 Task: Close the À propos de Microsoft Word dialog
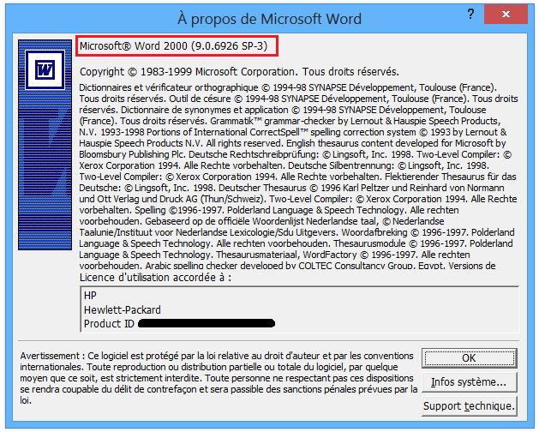coord(506,14)
